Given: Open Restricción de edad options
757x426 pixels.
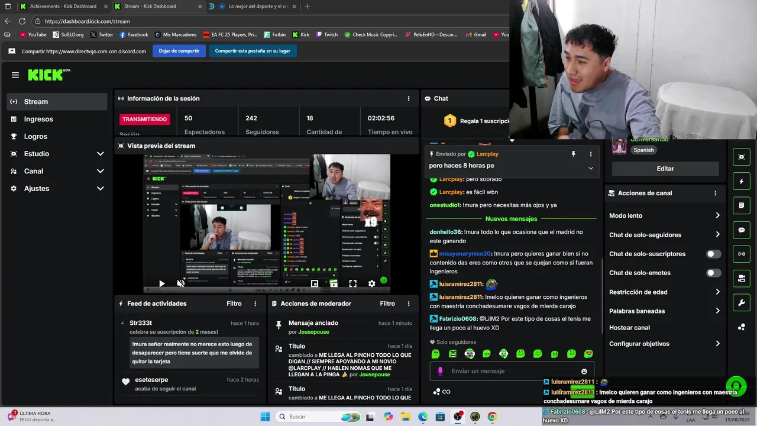Looking at the screenshot, I should 665,292.
